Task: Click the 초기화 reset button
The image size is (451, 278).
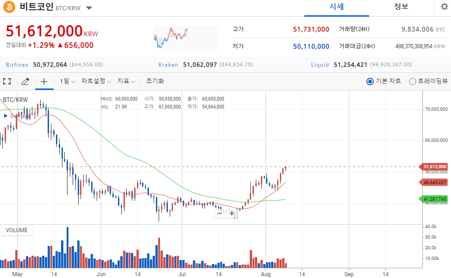Action: click(x=155, y=81)
